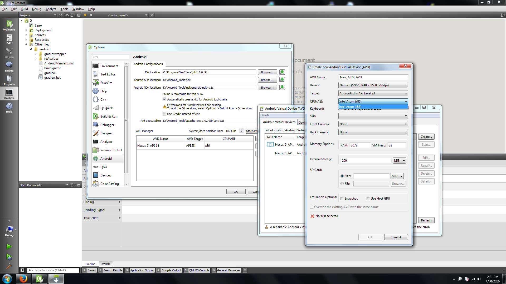The height and width of the screenshot is (284, 506).
Task: Select Build & Run options category
Action: tap(108, 116)
